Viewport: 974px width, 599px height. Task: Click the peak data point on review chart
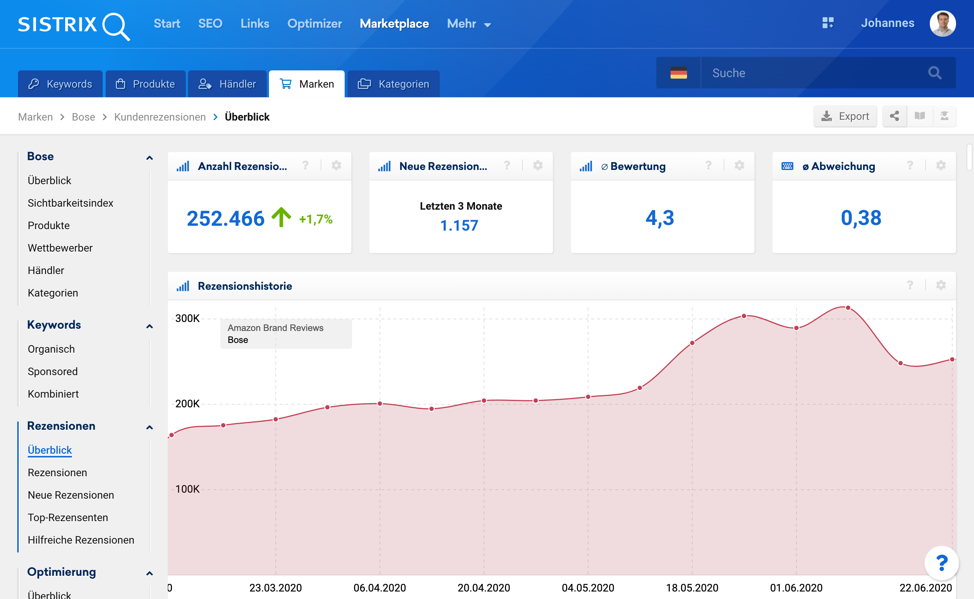click(x=848, y=308)
